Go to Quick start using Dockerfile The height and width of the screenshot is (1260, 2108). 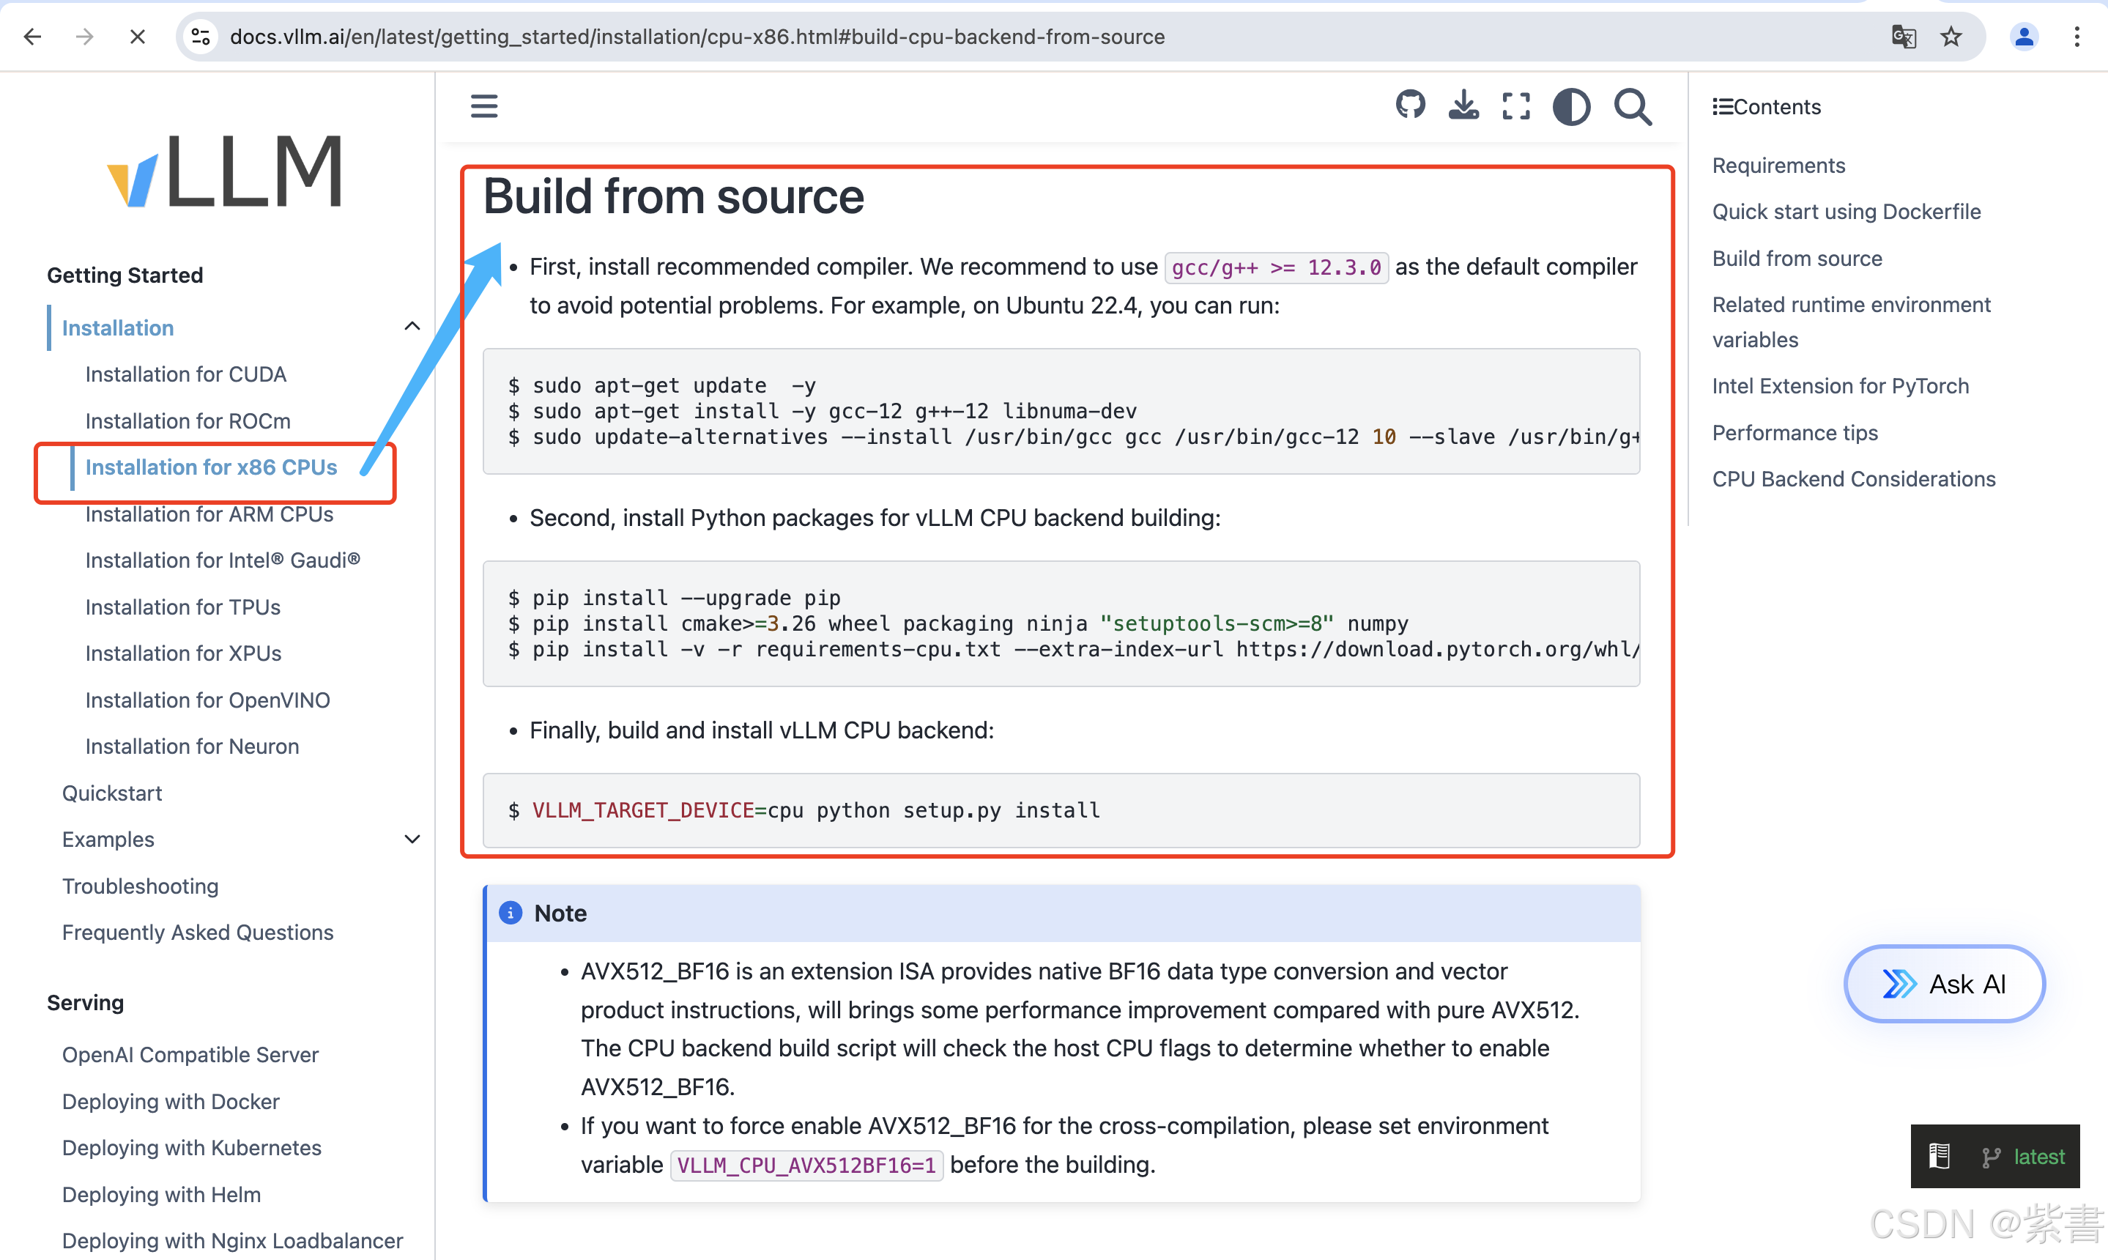[1846, 212]
